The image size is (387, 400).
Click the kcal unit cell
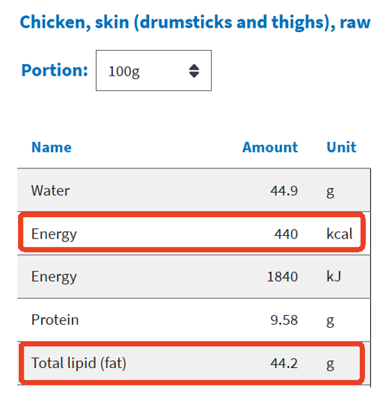tap(340, 234)
